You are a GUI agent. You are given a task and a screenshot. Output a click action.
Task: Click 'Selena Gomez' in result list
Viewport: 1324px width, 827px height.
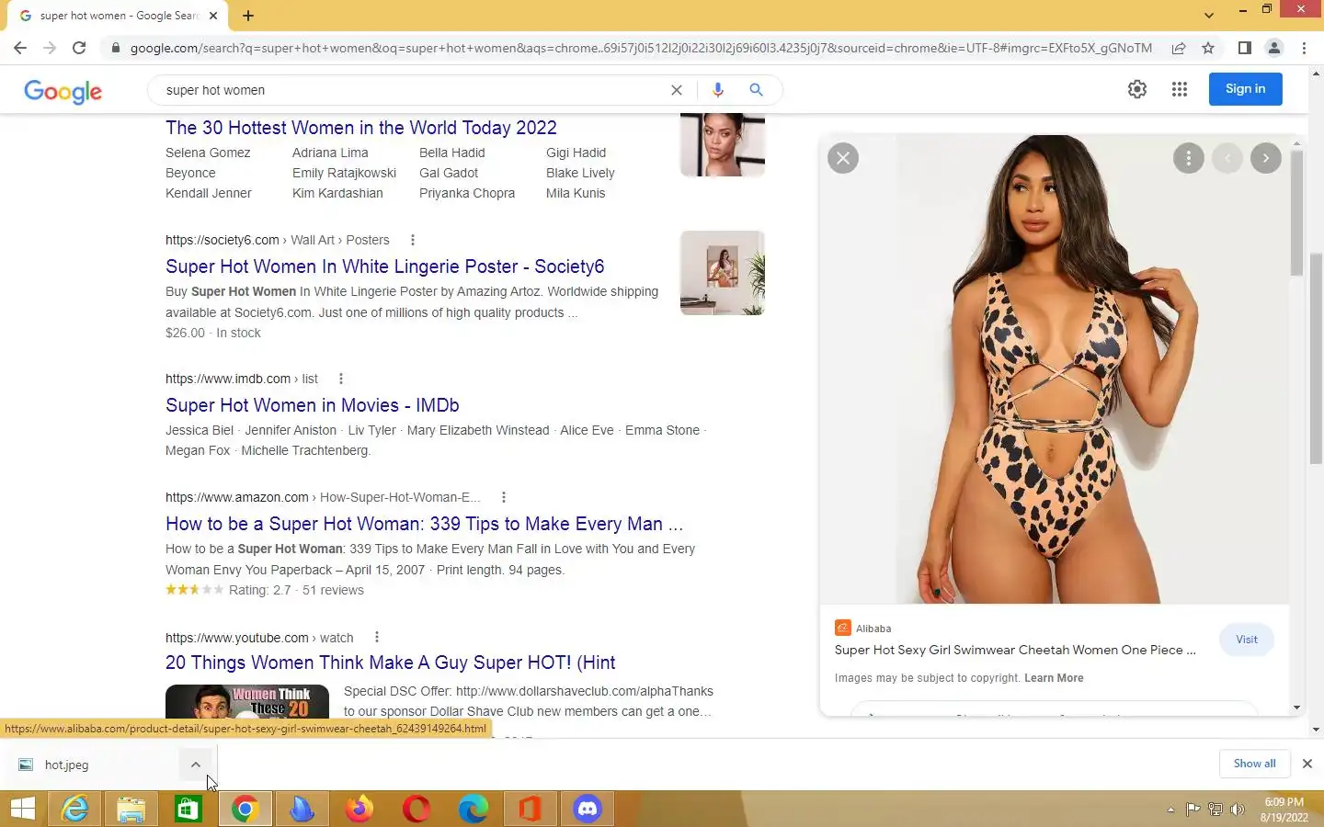click(x=208, y=153)
